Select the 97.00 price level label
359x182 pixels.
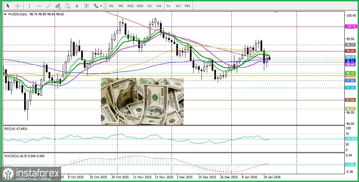(x=351, y=100)
